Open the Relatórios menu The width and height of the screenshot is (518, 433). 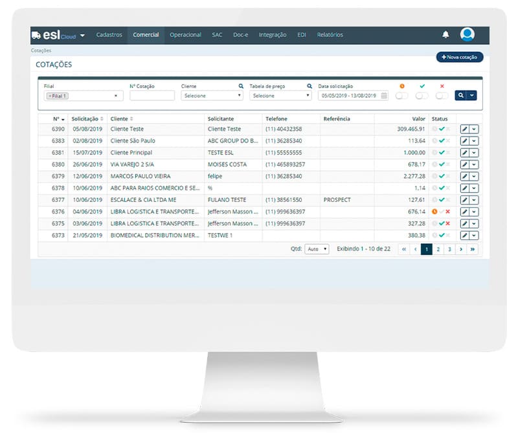(x=330, y=35)
